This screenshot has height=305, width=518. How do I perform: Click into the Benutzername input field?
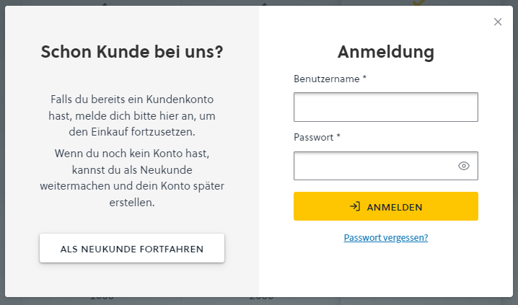[x=385, y=107]
